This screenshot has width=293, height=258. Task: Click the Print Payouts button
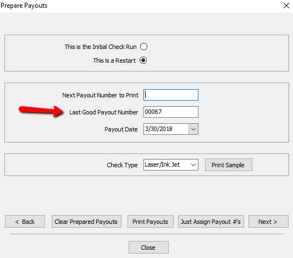151,222
